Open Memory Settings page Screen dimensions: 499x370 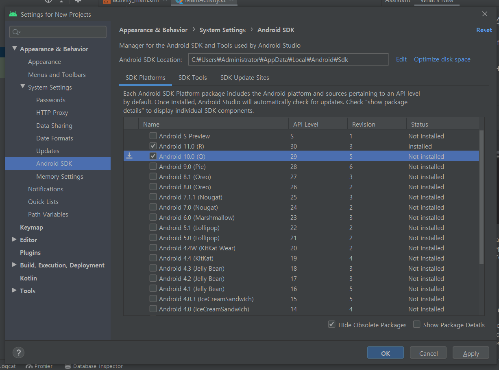click(x=60, y=176)
